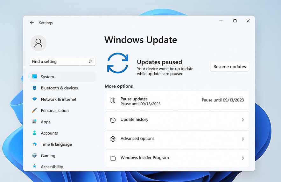The height and width of the screenshot is (182, 281).
Task: Click the Windows Update page heading
Action: click(x=141, y=40)
